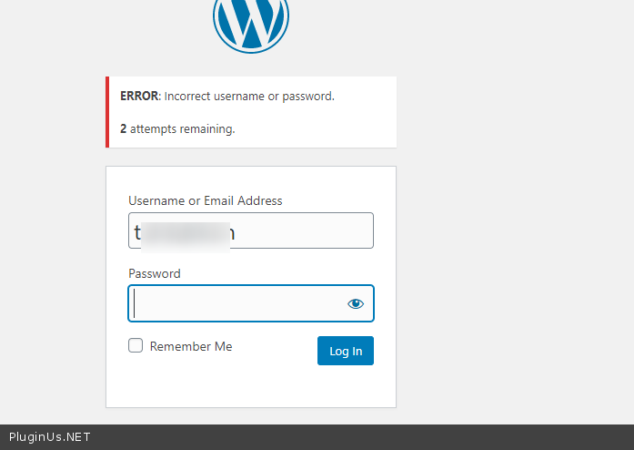Click inside the Password input field

(236, 303)
